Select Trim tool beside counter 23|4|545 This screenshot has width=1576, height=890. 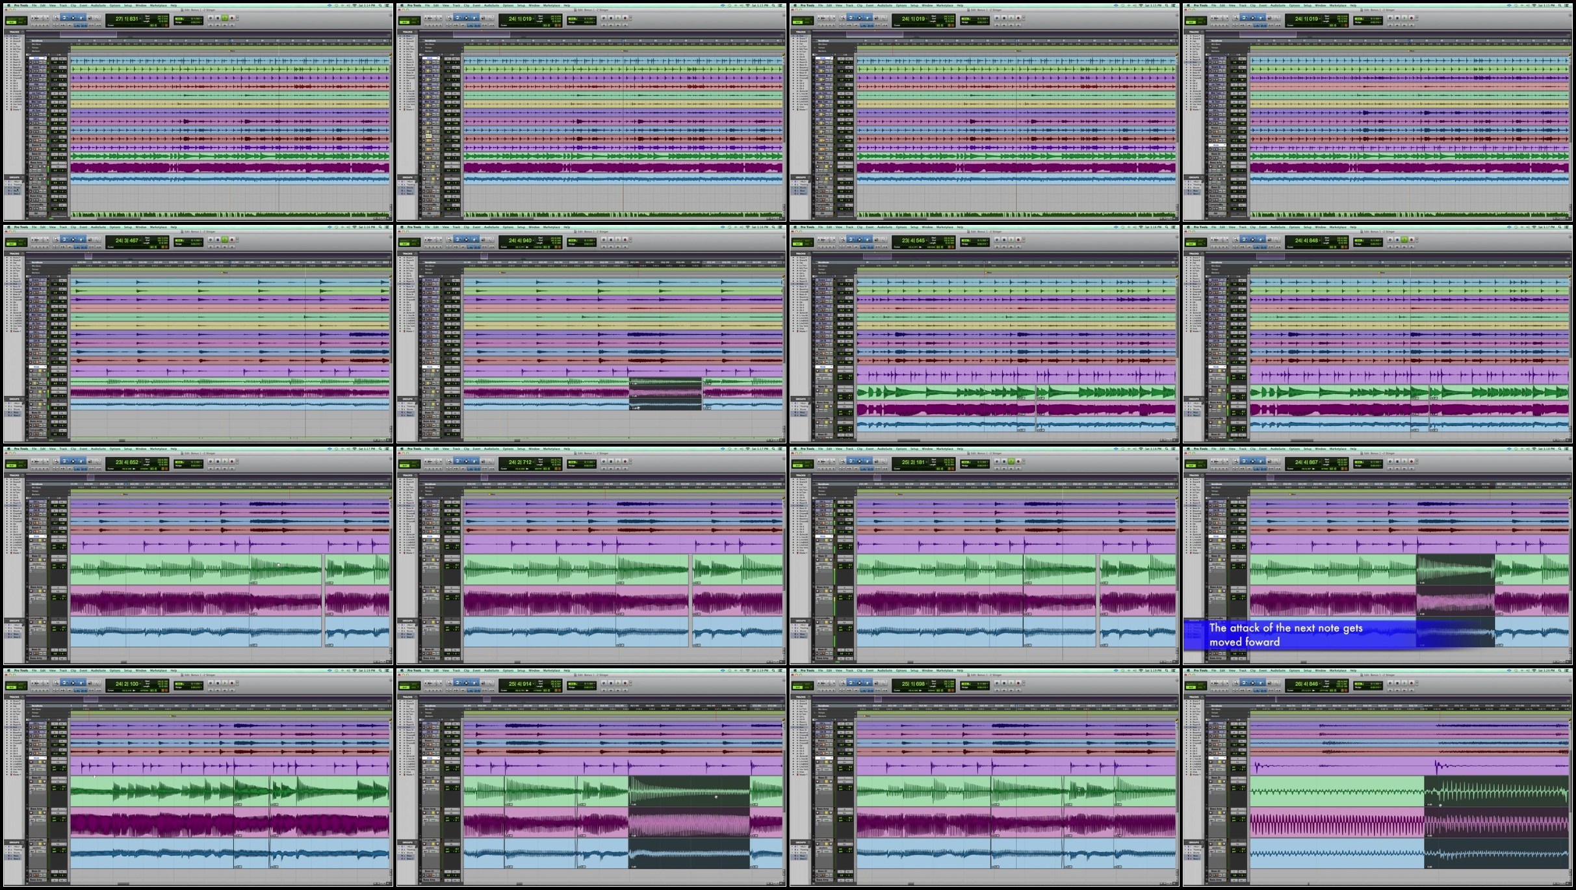851,239
